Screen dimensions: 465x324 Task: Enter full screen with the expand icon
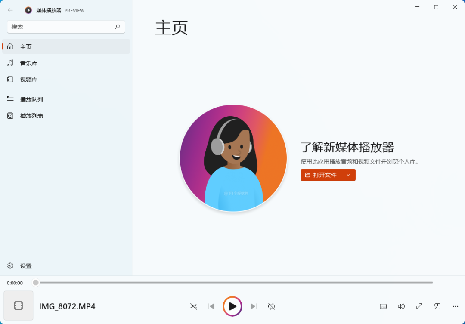click(x=419, y=306)
